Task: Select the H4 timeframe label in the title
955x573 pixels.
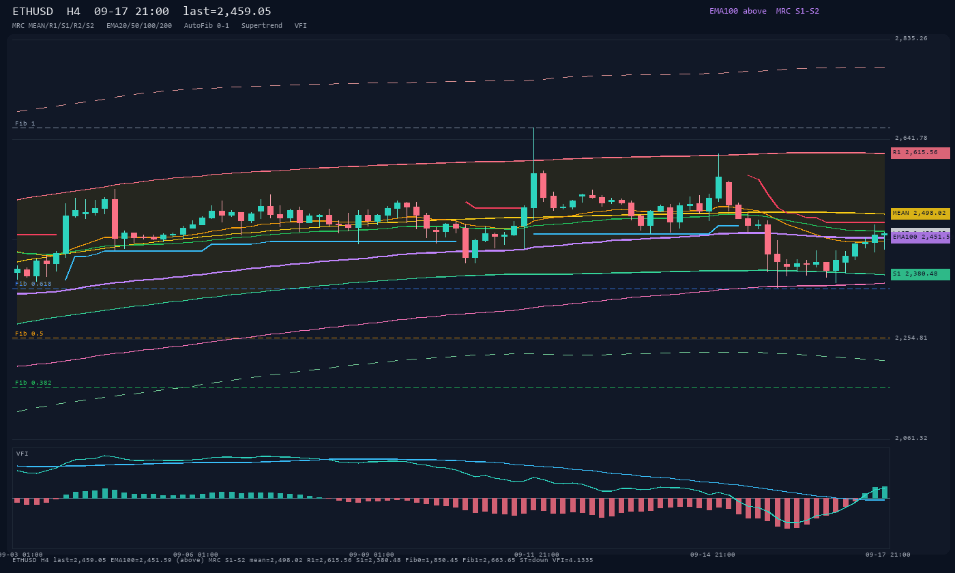Action: 74,12
